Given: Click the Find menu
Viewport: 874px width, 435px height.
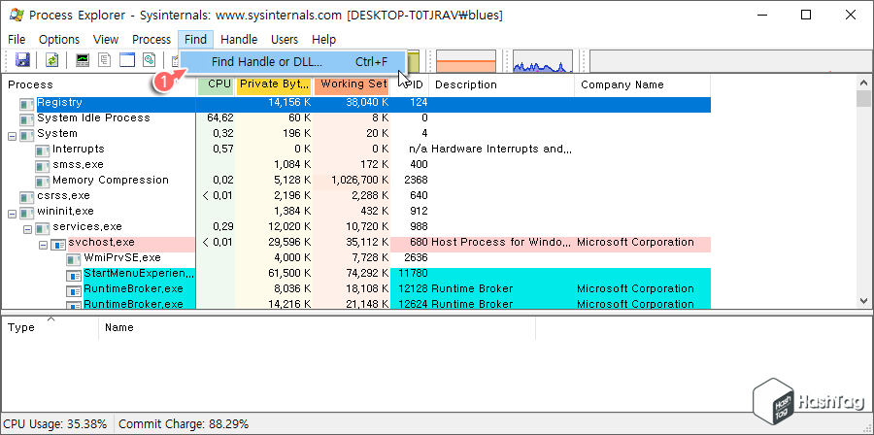Looking at the screenshot, I should (x=195, y=40).
